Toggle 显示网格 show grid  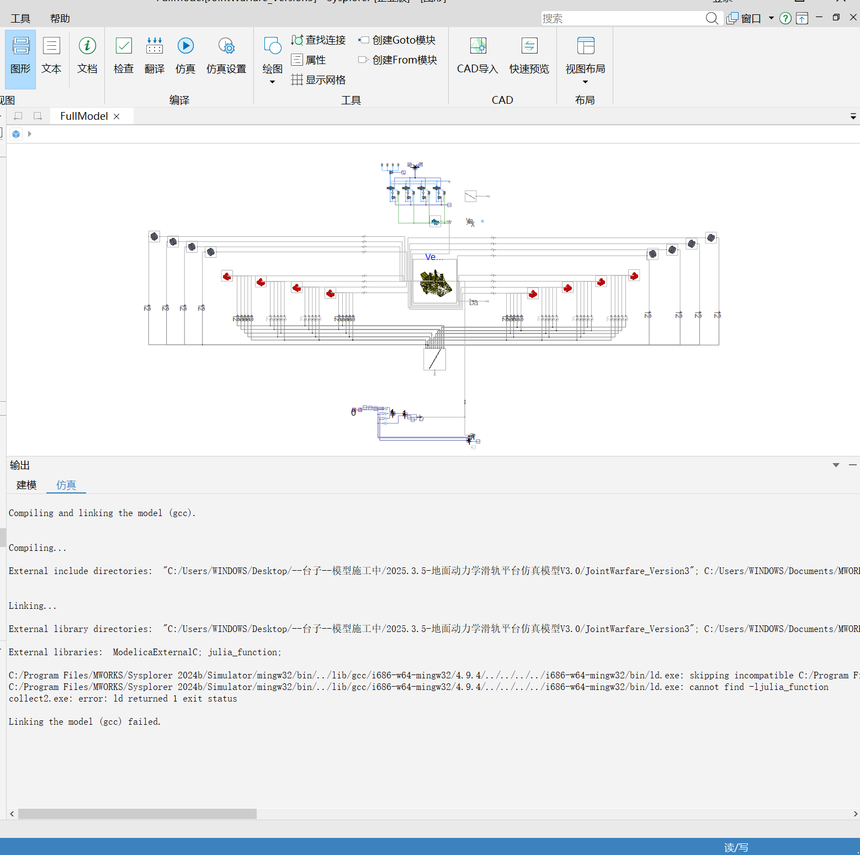click(x=318, y=80)
